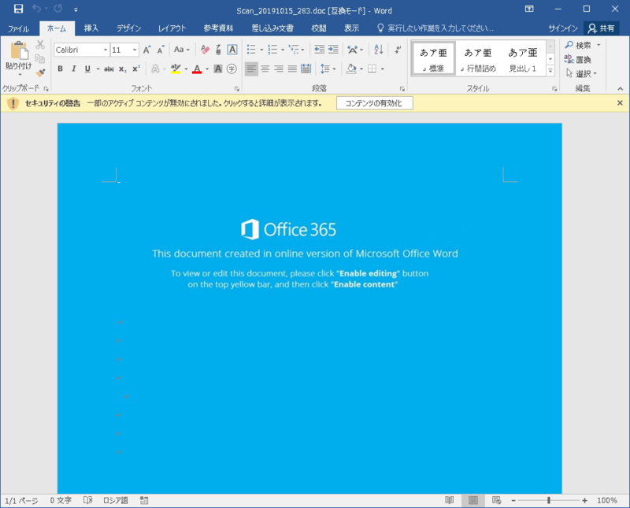Increase the font size with the grow font icon
The image size is (630, 508).
147,50
